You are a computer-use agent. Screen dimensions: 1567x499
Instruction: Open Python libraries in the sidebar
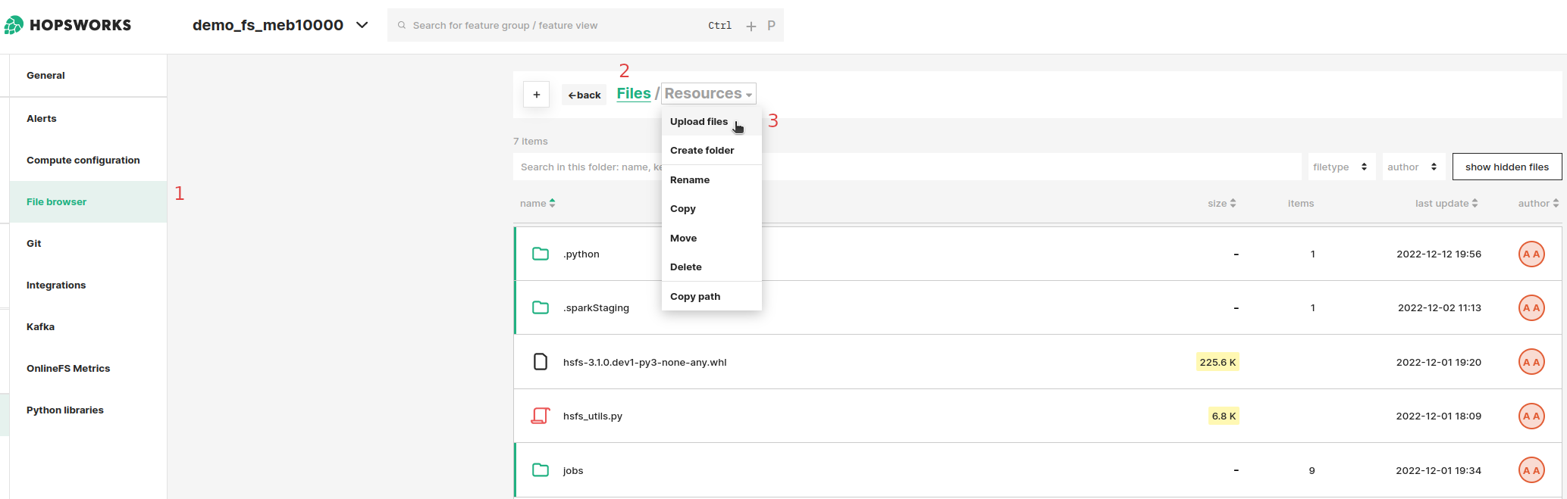65,410
